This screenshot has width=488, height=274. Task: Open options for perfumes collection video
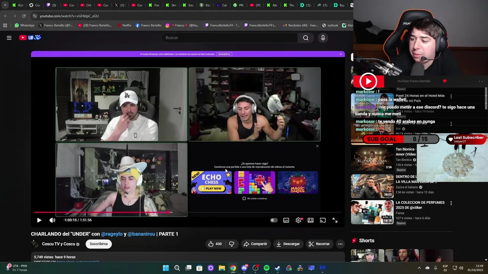451,203
